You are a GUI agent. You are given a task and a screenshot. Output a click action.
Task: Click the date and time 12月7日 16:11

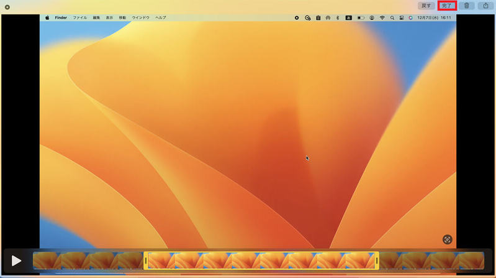click(x=434, y=18)
